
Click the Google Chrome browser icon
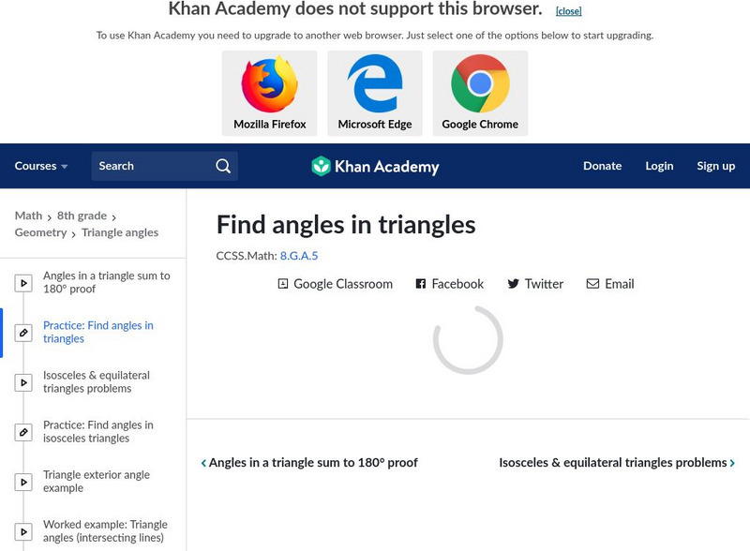480,85
